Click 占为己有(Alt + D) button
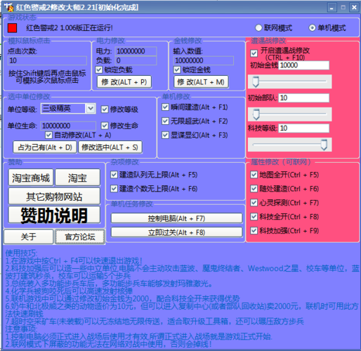This screenshot has width=361, height=351. 45,147
